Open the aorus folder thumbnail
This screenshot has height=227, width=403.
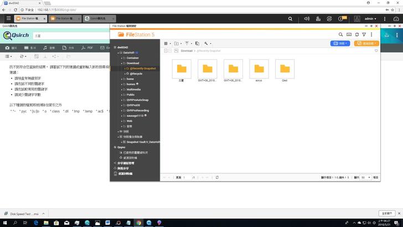pyautogui.click(x=259, y=71)
